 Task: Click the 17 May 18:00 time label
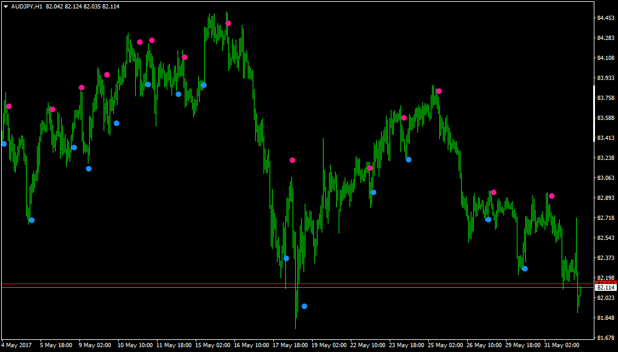290,345
